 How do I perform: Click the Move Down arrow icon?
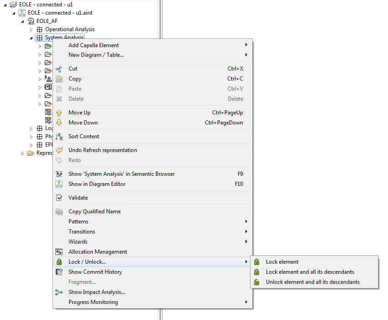59,122
